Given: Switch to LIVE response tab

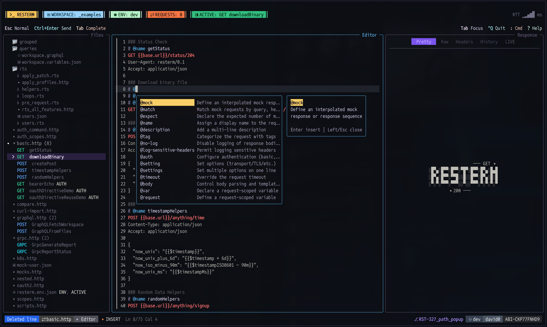Looking at the screenshot, I should click(510, 42).
